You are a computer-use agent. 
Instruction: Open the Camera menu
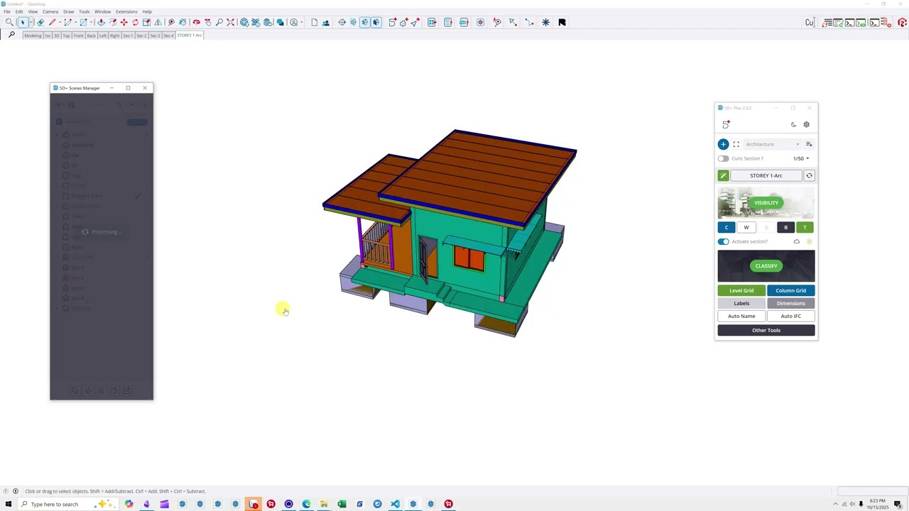50,11
